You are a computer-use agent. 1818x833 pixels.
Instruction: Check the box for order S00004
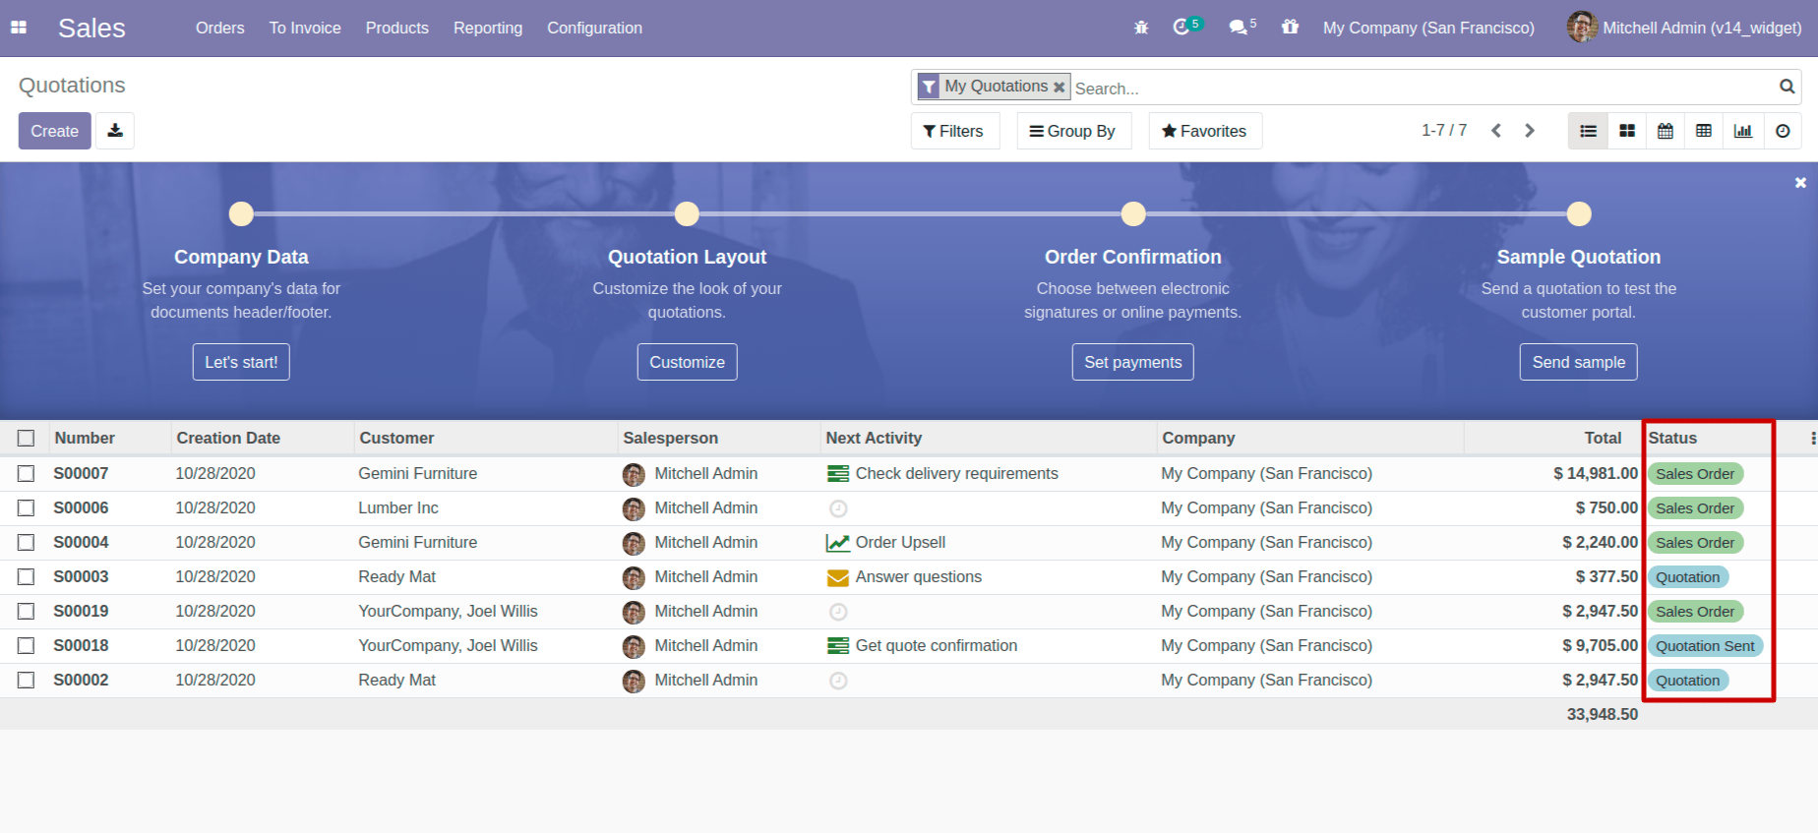(27, 543)
